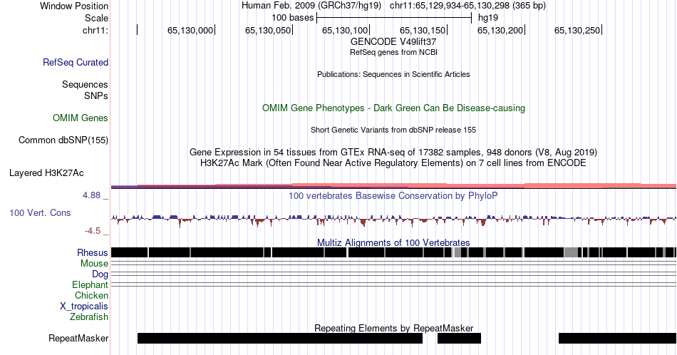The width and height of the screenshot is (677, 355).
Task: Click the OMIM Genes track label
Action: point(80,118)
